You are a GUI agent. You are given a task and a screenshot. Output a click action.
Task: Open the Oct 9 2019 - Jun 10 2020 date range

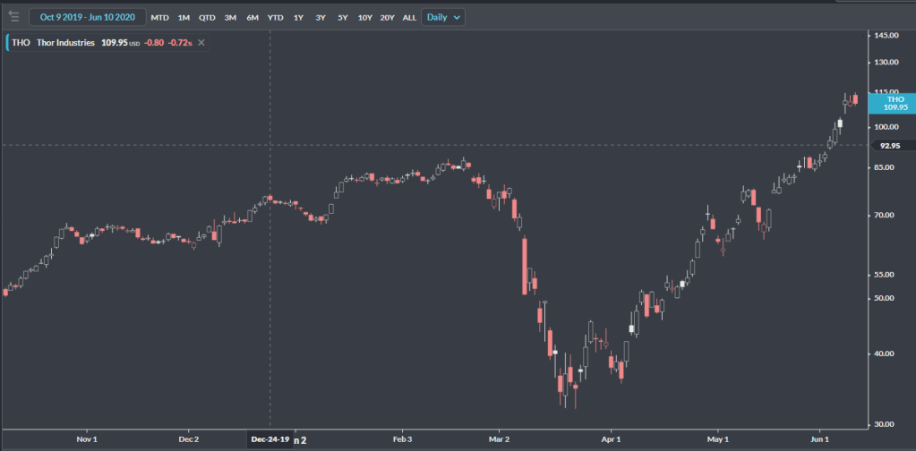87,17
